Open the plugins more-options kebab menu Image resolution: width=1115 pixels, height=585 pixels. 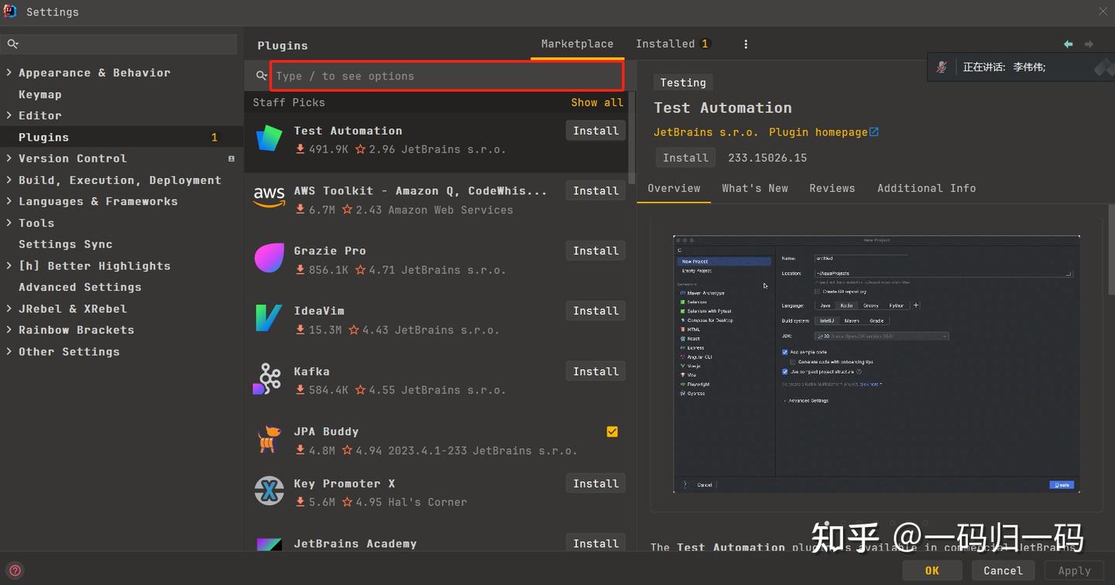click(x=746, y=44)
